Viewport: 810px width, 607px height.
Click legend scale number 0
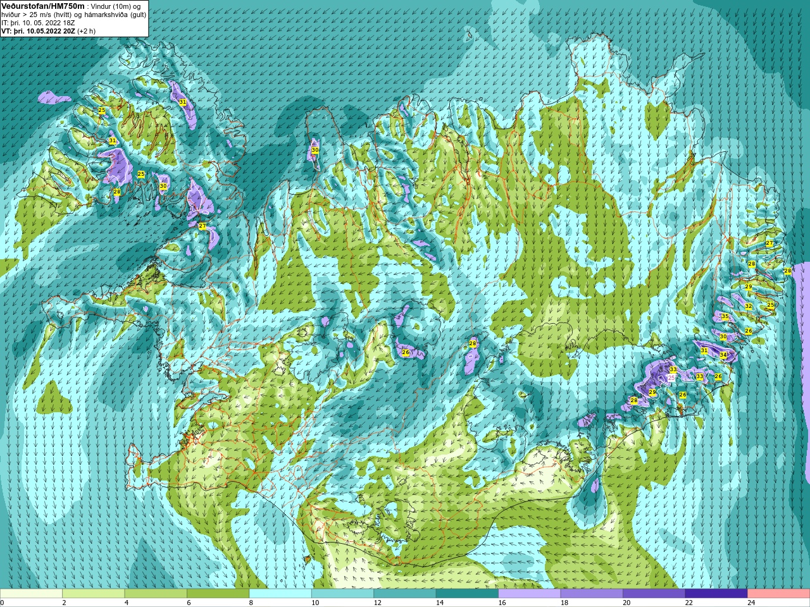pyautogui.click(x=2, y=603)
